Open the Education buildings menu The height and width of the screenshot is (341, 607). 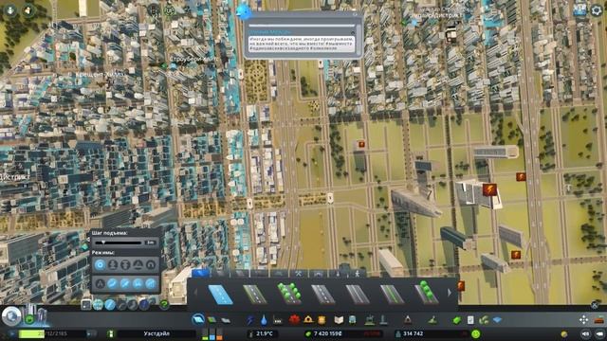[x=339, y=320]
